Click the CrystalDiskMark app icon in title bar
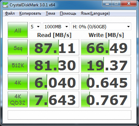Screen dimensions: 139x126 (x=5, y=5)
